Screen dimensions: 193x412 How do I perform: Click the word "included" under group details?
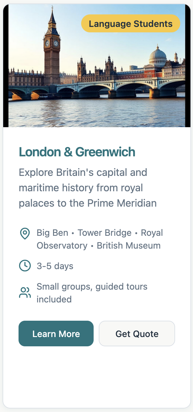[54, 300]
